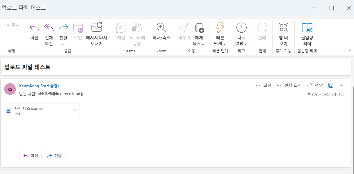
Task: Click the Reply All (전체 회신) ribbon icon
Action: point(49,28)
